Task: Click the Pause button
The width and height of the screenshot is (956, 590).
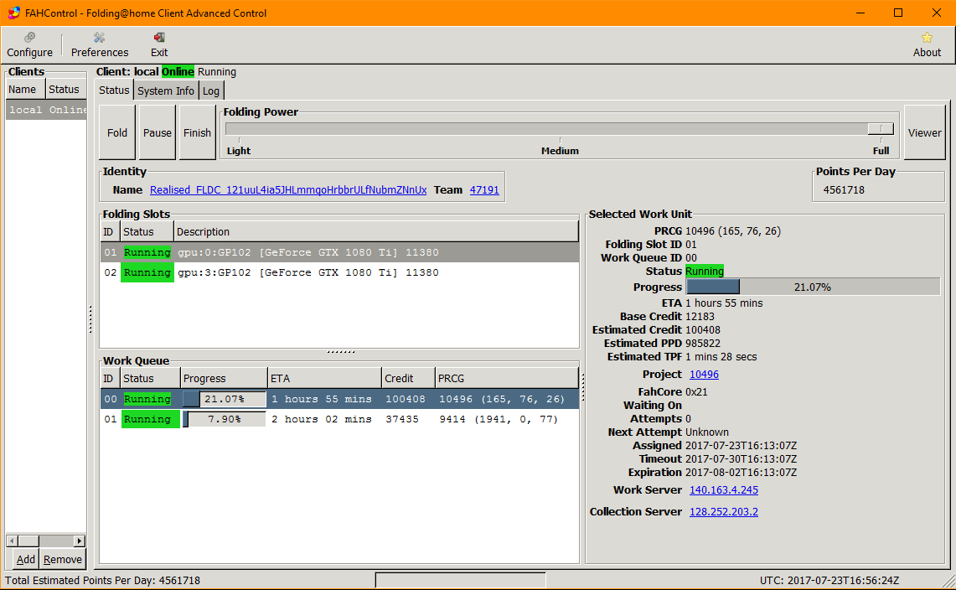Action: [x=158, y=132]
